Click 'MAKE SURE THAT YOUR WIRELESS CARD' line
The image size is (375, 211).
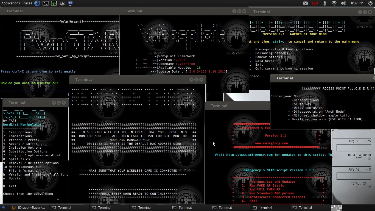(x=133, y=171)
